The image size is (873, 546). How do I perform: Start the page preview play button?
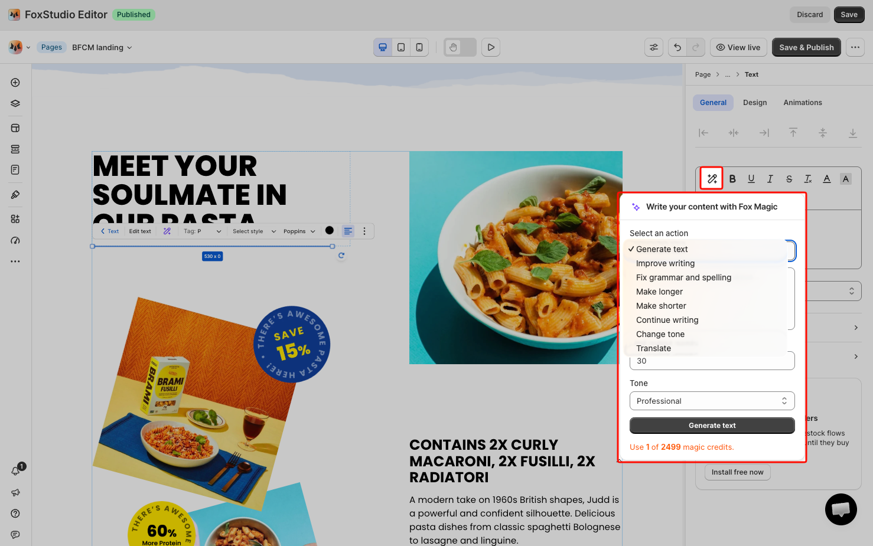point(491,47)
